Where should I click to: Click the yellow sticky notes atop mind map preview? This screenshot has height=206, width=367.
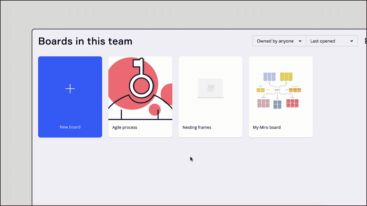pyautogui.click(x=286, y=77)
